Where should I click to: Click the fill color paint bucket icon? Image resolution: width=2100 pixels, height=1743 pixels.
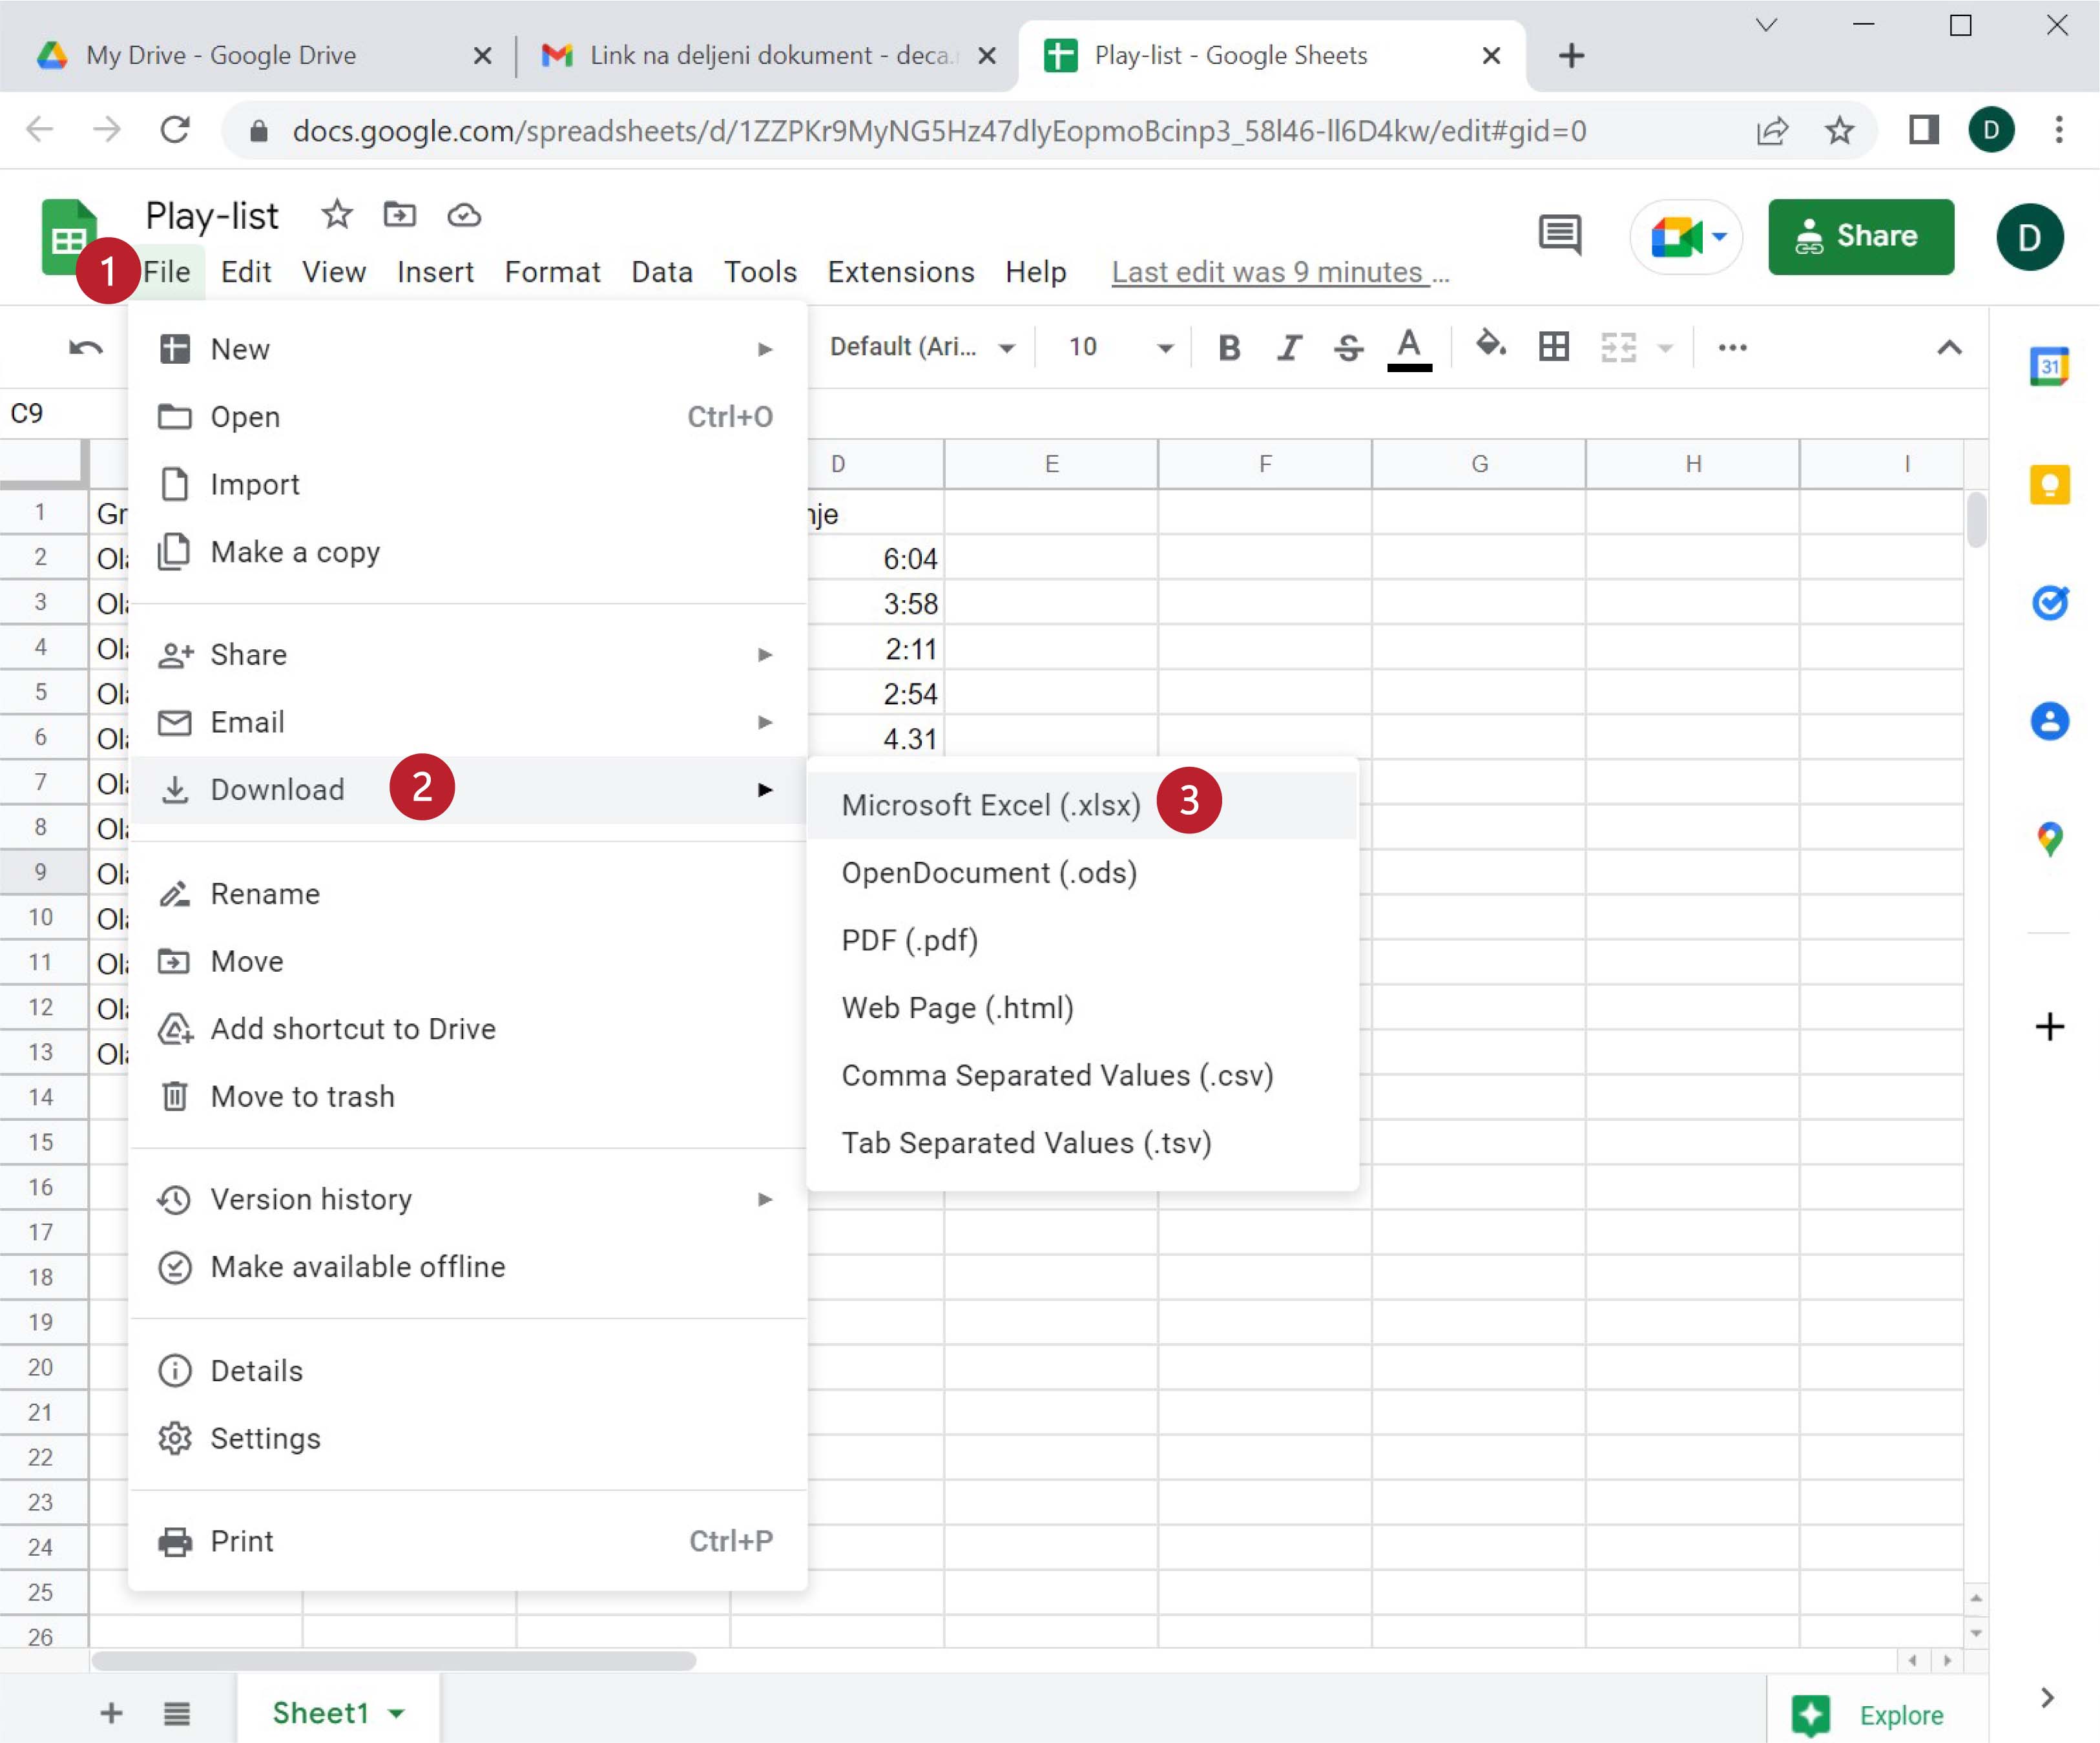click(1490, 346)
